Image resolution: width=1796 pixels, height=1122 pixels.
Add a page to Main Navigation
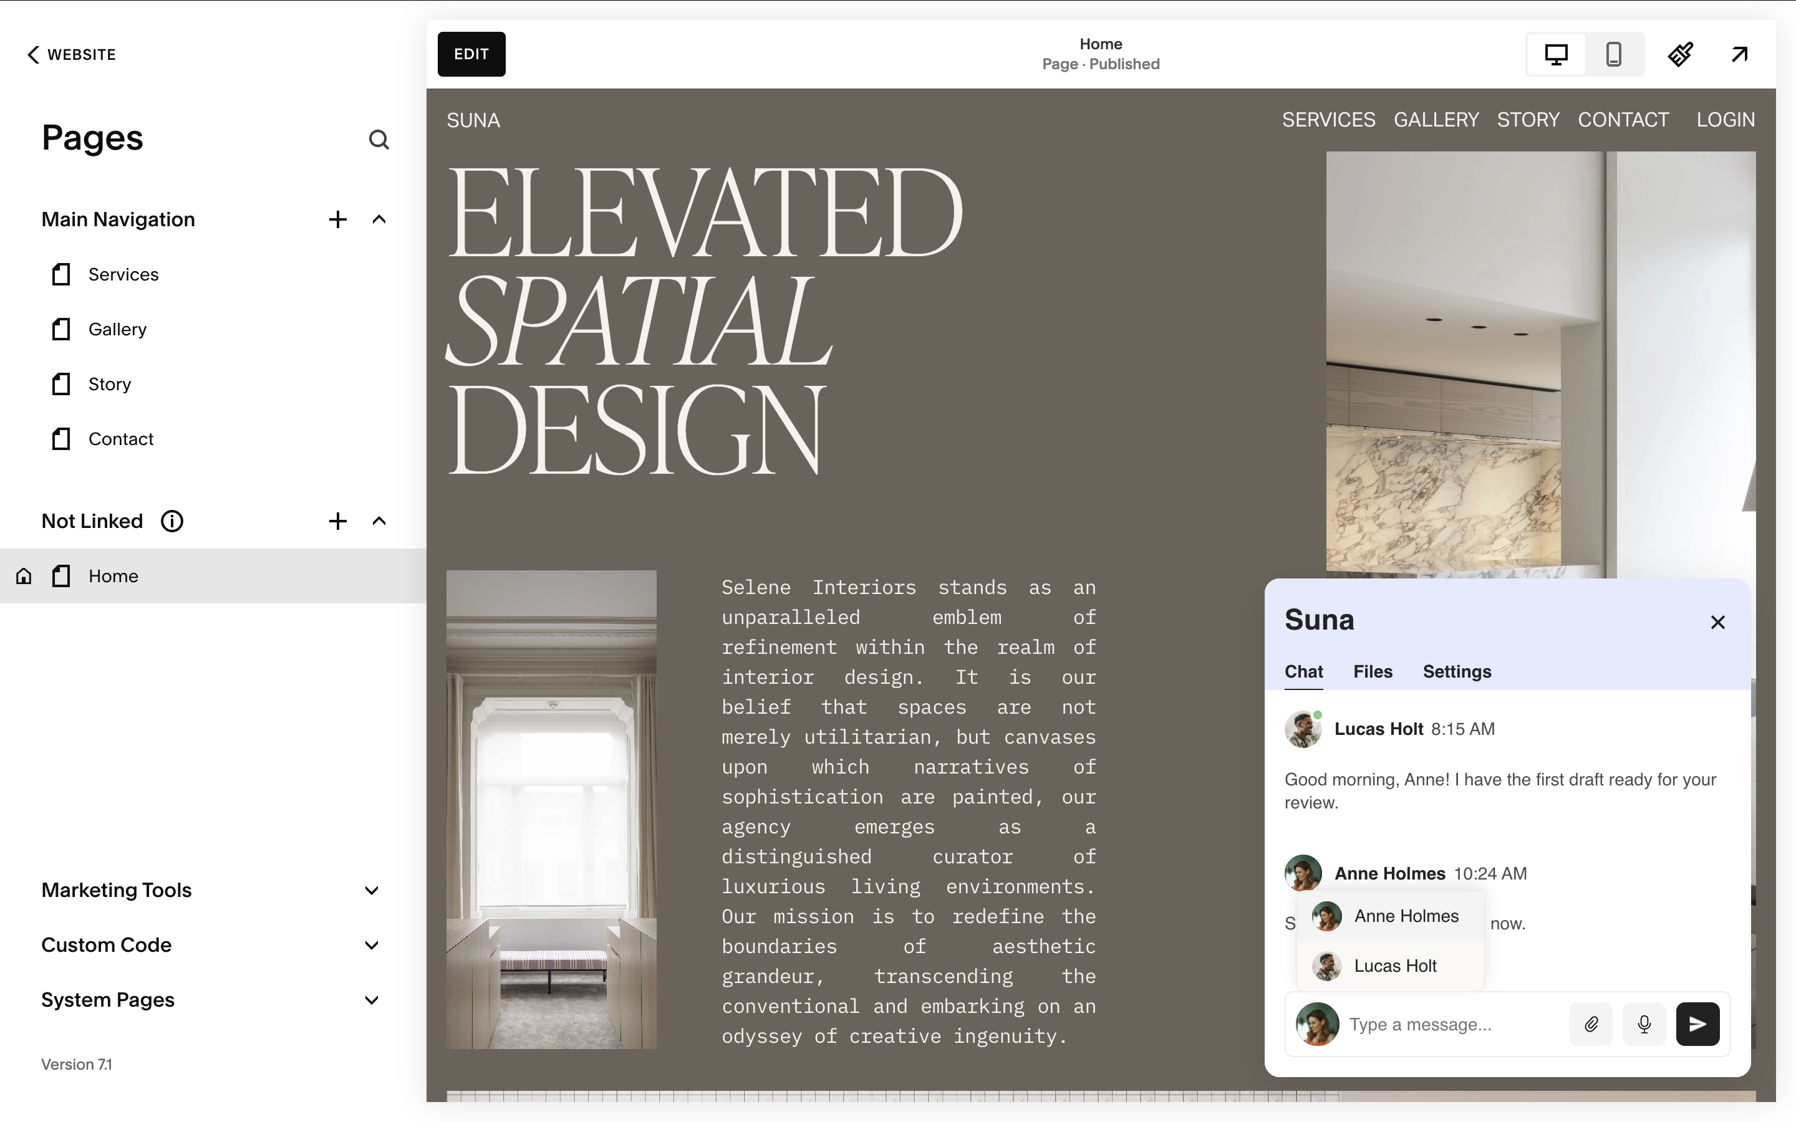[337, 219]
